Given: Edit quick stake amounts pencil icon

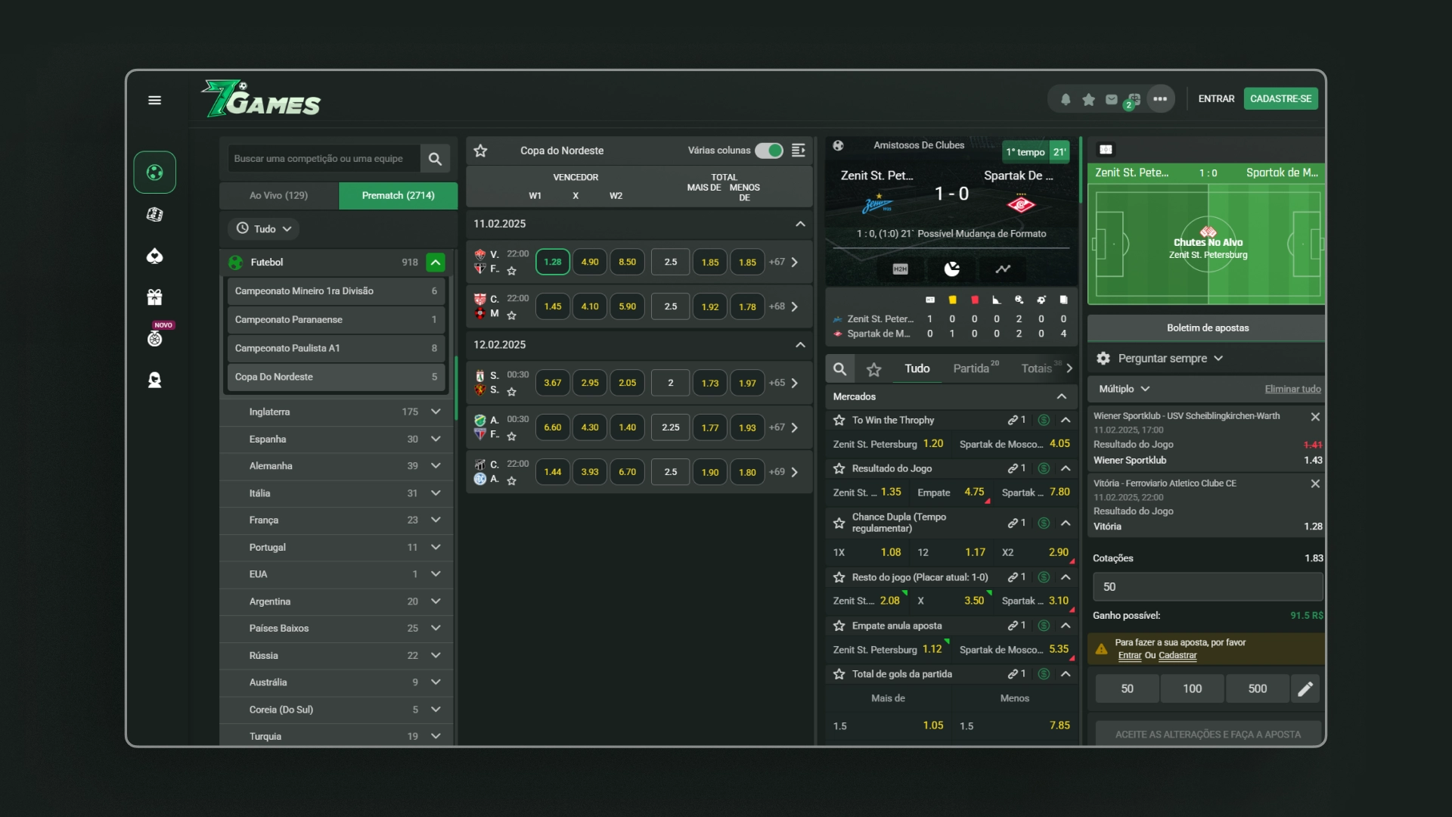Looking at the screenshot, I should point(1305,689).
